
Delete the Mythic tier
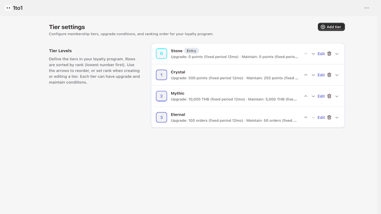tap(329, 96)
